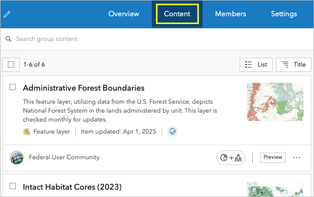The height and width of the screenshot is (197, 314).
Task: Click the 'Item updated: Apr 1, 2025' text
Action: 118,132
